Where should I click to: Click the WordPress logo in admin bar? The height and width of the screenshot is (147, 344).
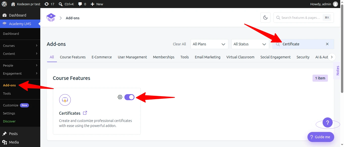coord(4,4)
